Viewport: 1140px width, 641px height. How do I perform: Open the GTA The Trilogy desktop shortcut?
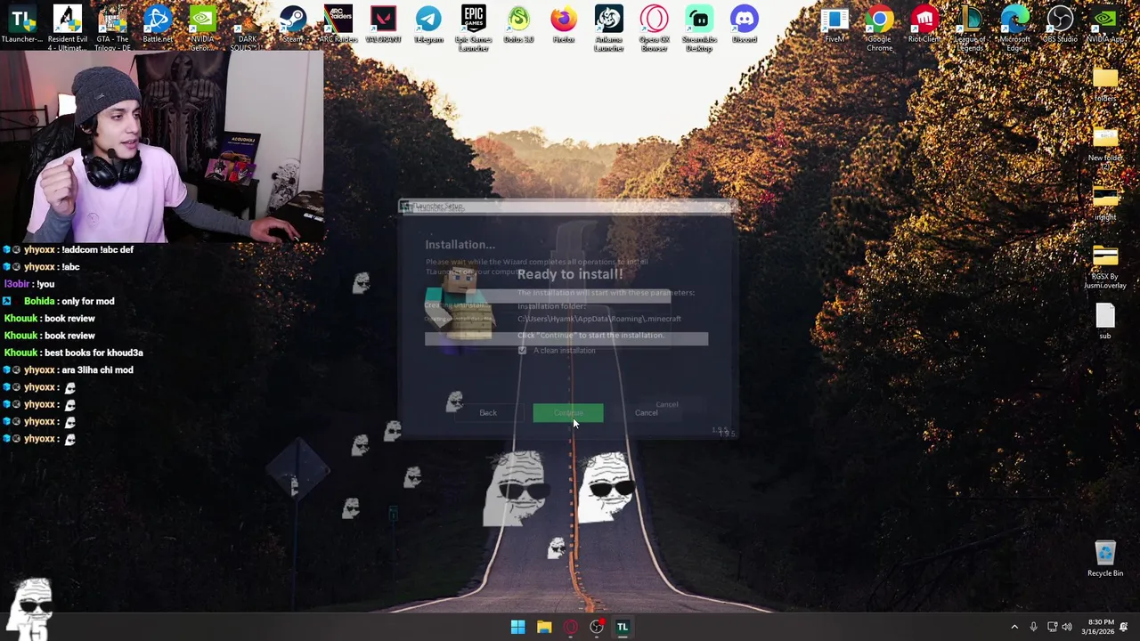tap(112, 28)
